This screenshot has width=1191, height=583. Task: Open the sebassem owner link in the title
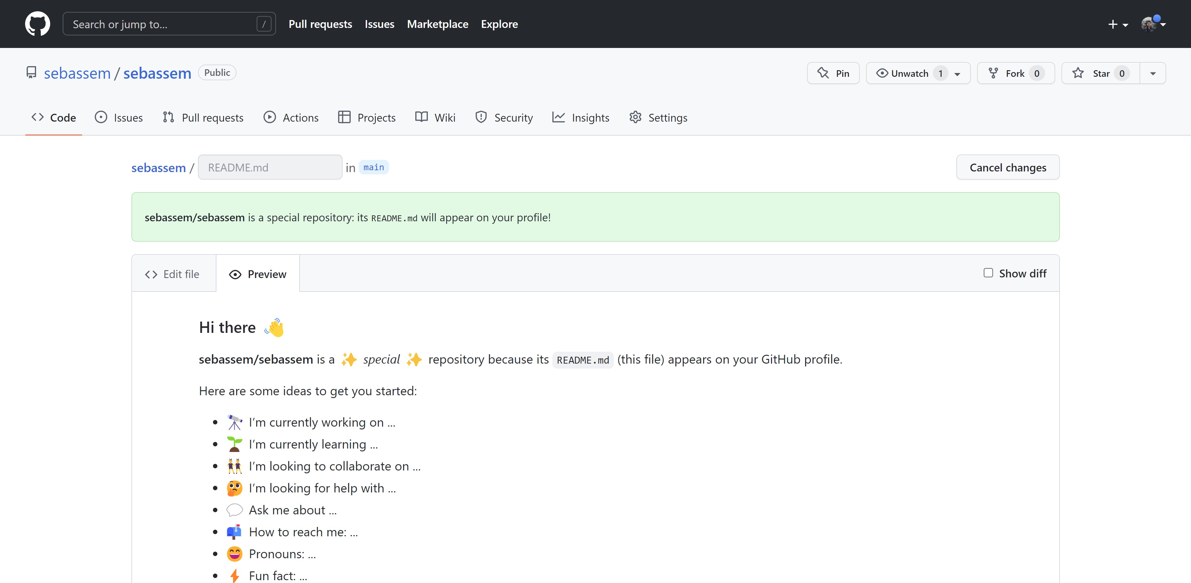click(77, 73)
